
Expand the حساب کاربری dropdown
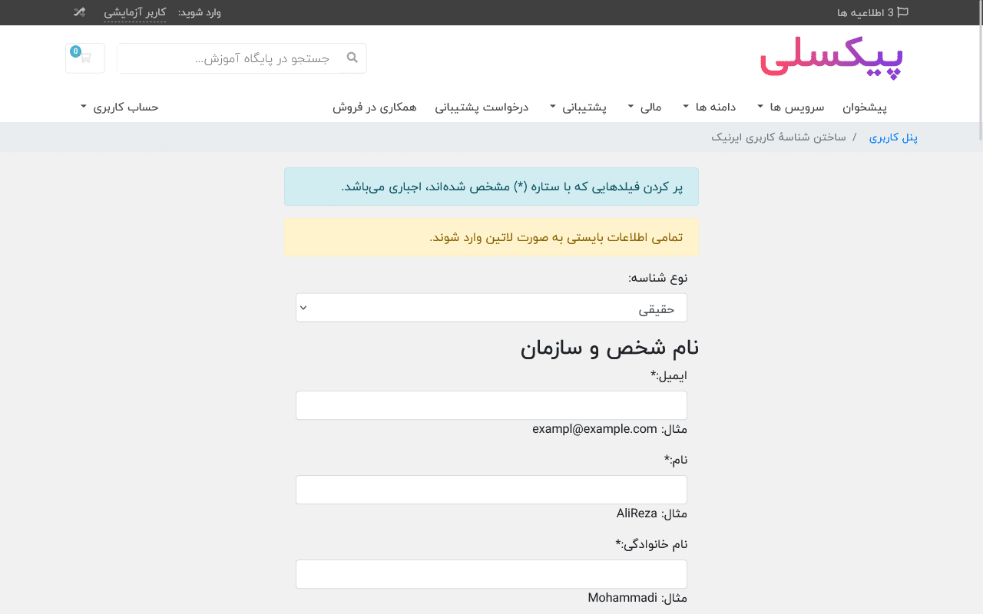point(119,107)
